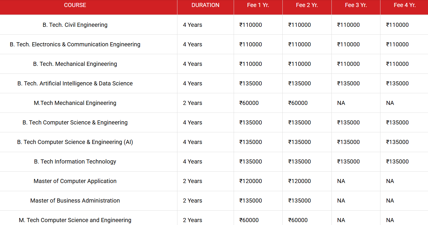Click the DURATION column header
Viewport: 428px width, 225px height.
click(205, 5)
